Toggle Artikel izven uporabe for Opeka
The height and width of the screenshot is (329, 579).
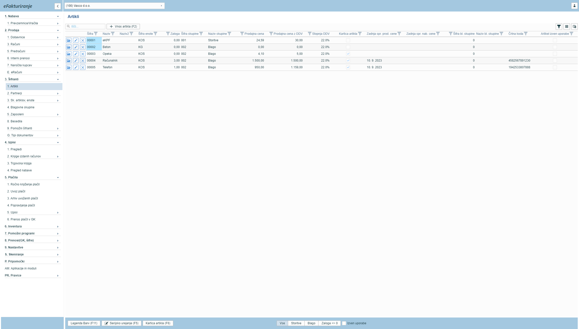(x=555, y=54)
